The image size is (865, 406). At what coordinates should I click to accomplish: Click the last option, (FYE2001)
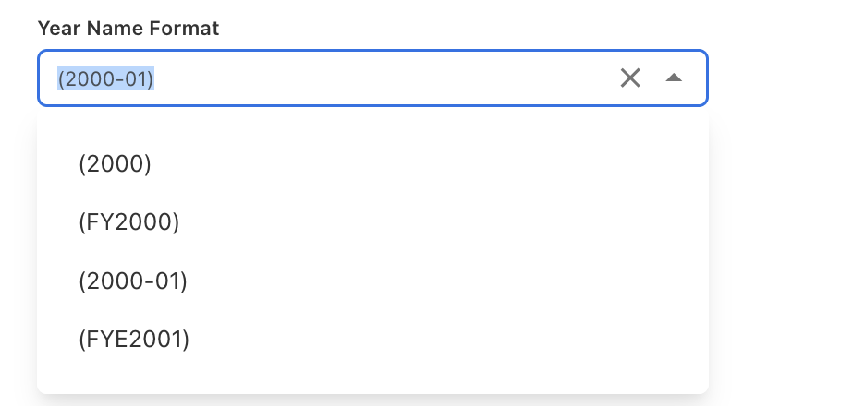point(134,340)
